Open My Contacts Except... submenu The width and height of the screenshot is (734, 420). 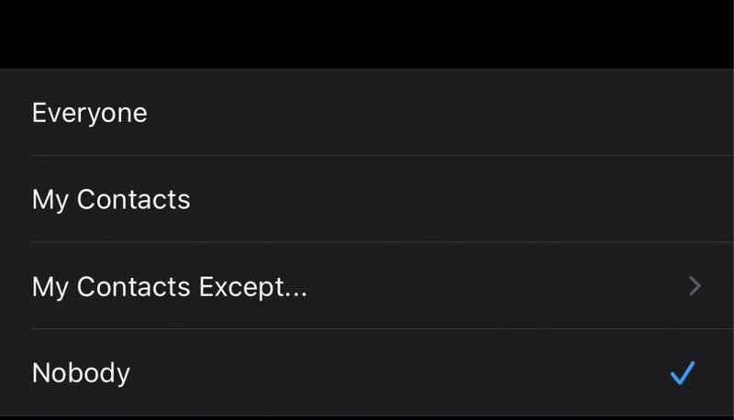[367, 287]
